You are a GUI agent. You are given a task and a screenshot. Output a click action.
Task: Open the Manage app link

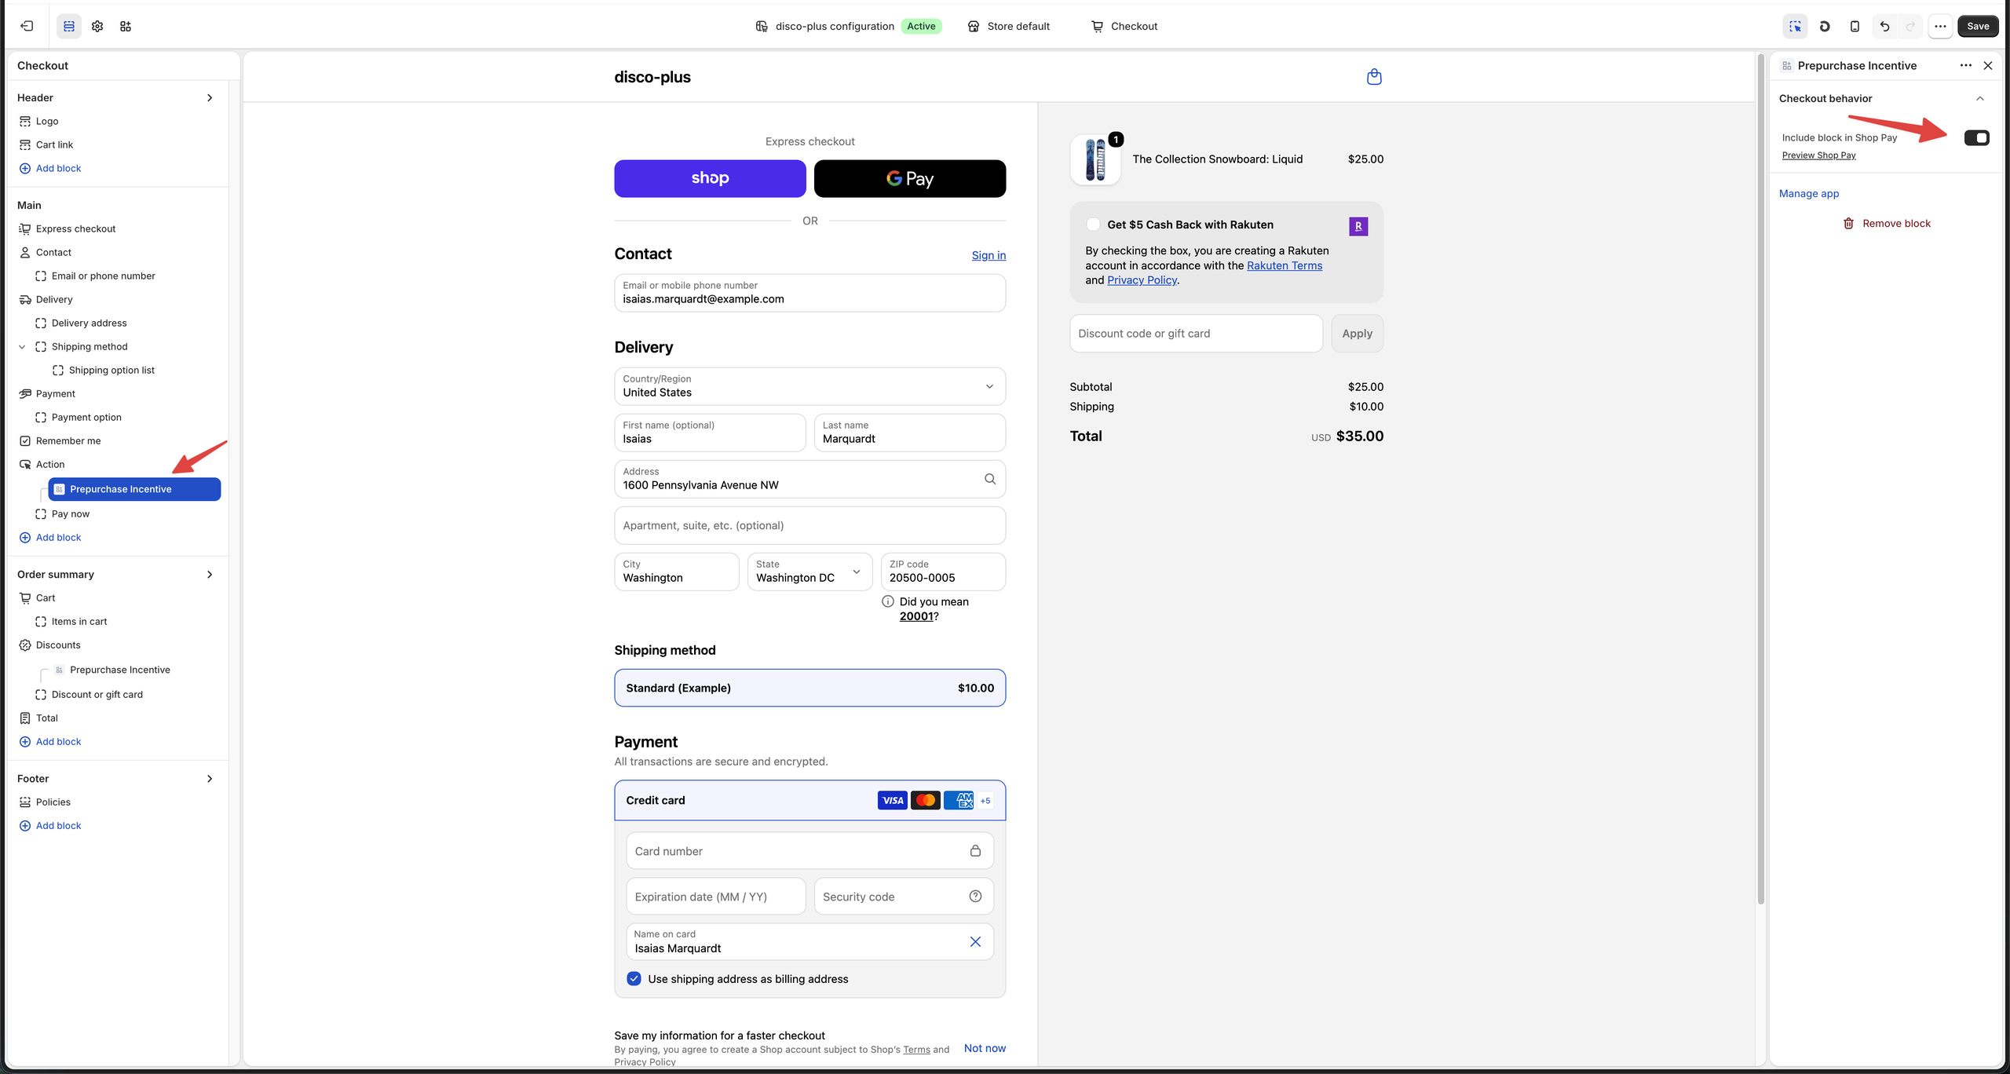(1809, 193)
